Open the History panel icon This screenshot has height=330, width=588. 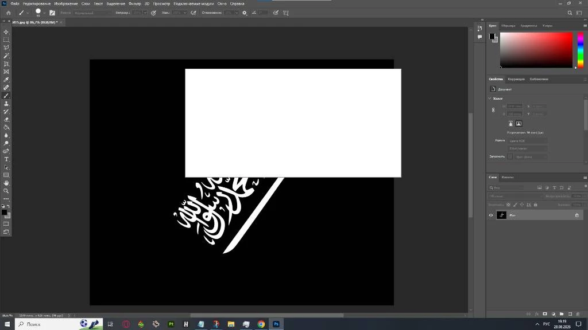click(x=479, y=29)
